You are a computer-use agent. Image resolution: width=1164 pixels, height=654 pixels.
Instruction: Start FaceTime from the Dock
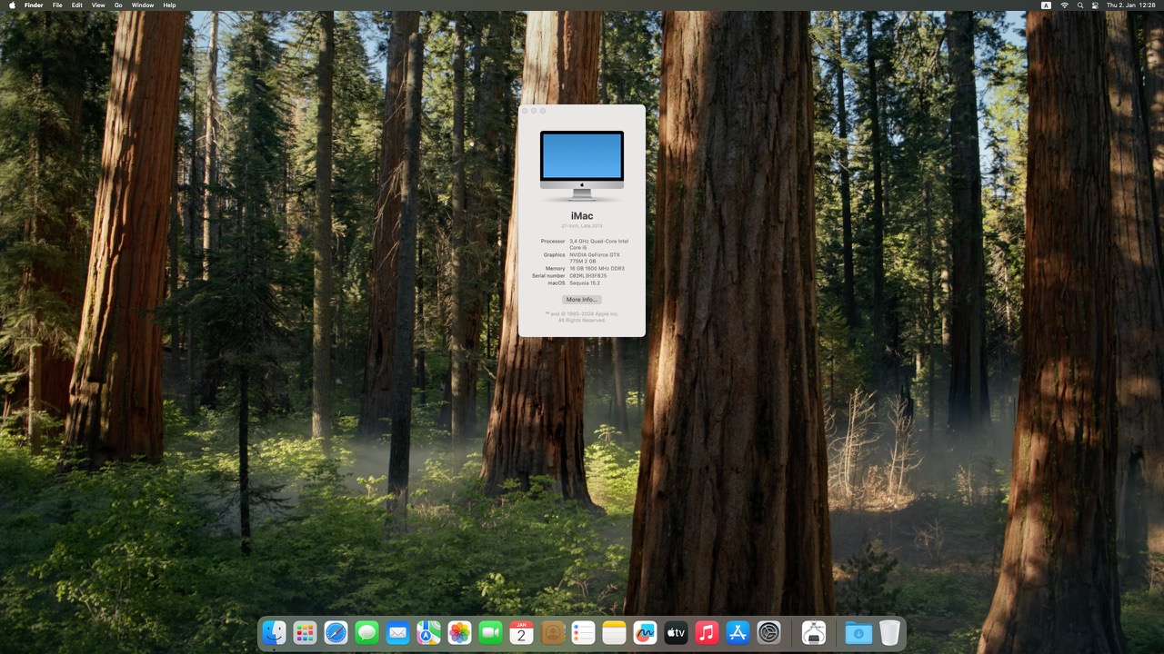491,633
